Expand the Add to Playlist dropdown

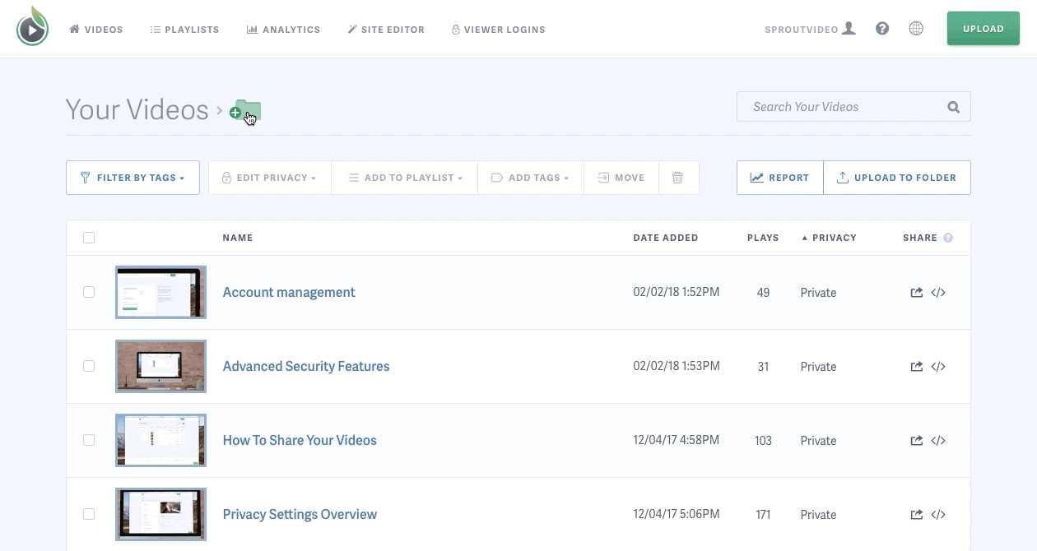pyautogui.click(x=405, y=178)
